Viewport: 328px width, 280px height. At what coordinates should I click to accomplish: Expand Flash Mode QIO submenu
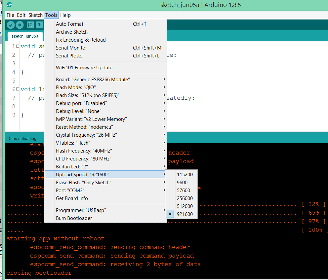[x=105, y=87]
